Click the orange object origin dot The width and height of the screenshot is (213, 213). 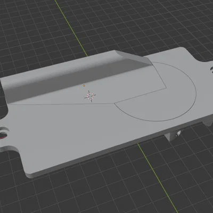click(84, 86)
